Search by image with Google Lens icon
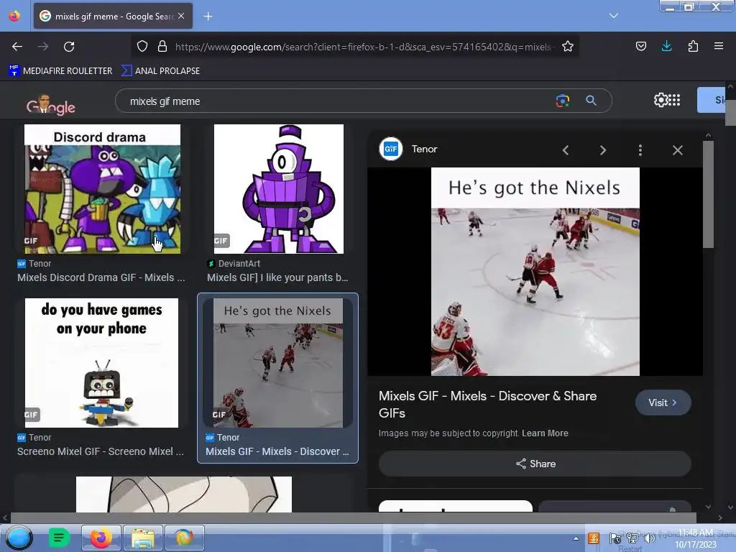This screenshot has height=552, width=736. pyautogui.click(x=562, y=101)
